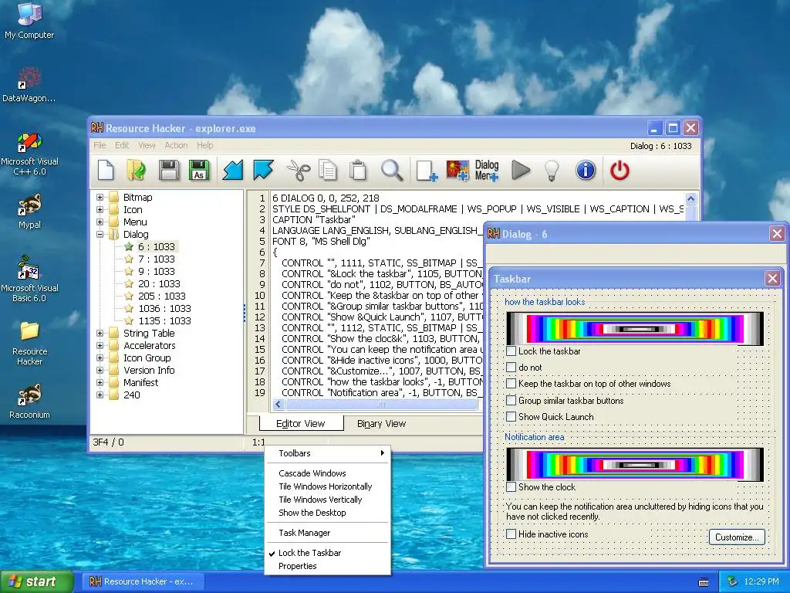Image resolution: width=790 pixels, height=593 pixels.
Task: Enable Keep the taskbar on top checkbox
Action: 511,383
